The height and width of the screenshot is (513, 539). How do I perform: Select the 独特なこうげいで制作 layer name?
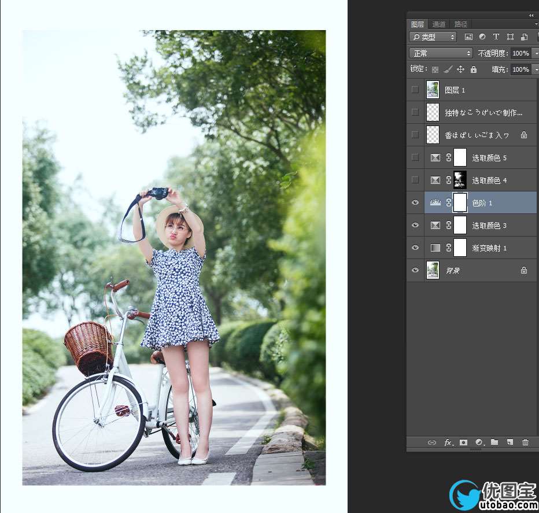(x=483, y=112)
